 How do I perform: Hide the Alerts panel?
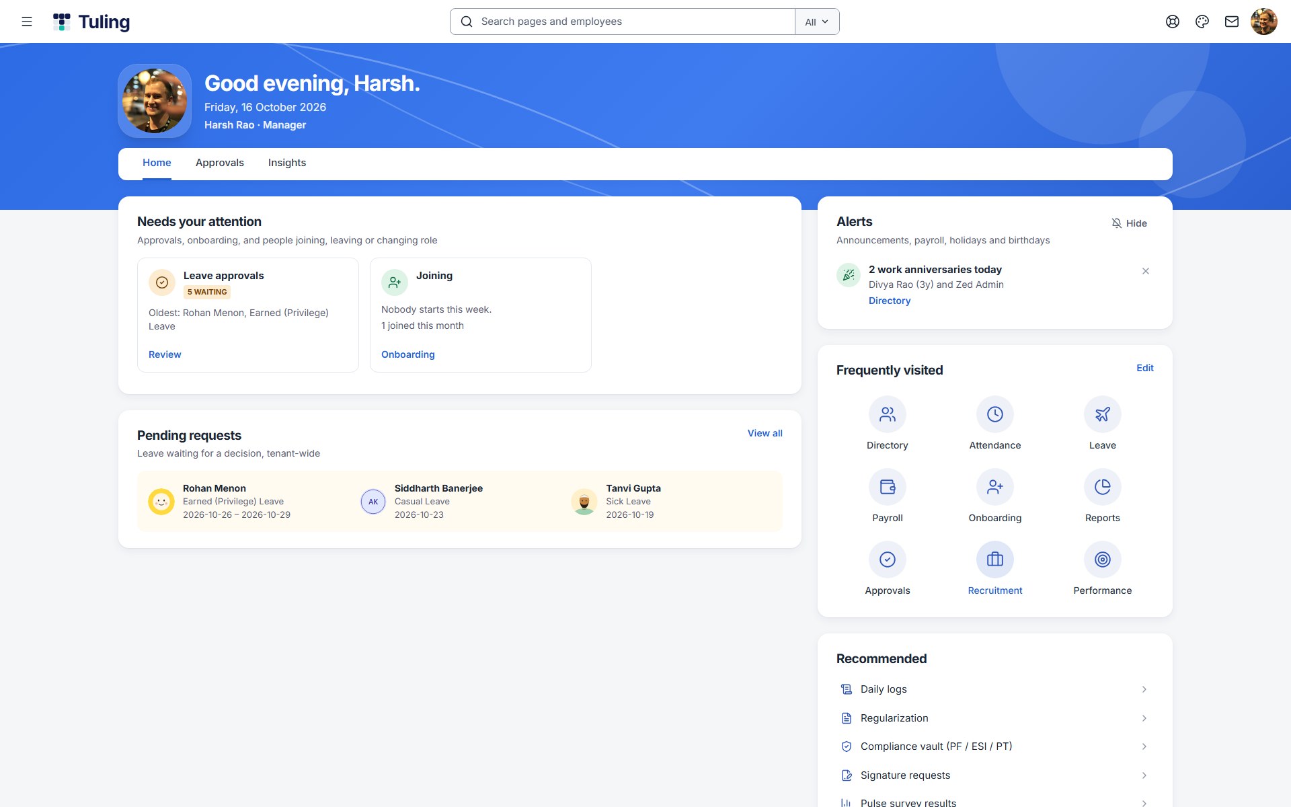coord(1130,223)
